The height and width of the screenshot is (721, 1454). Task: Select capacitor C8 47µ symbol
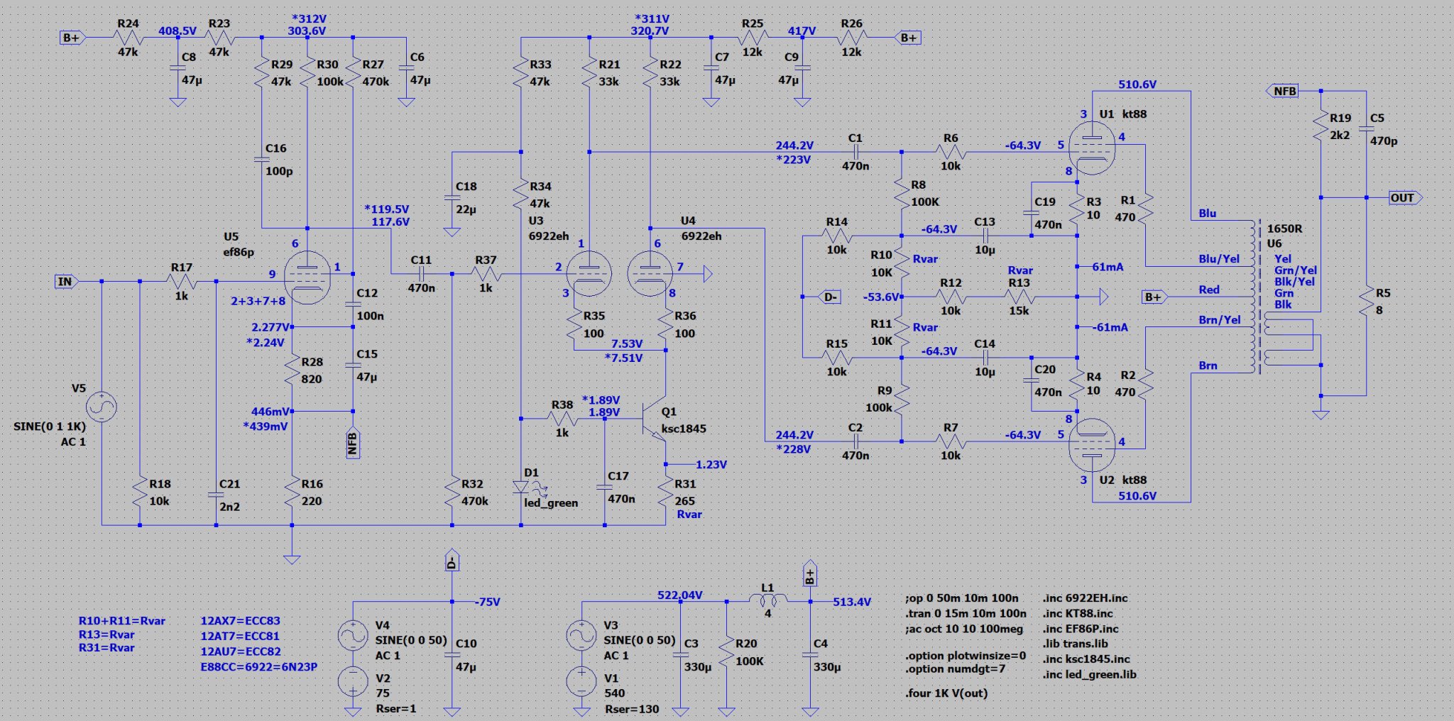pos(177,68)
